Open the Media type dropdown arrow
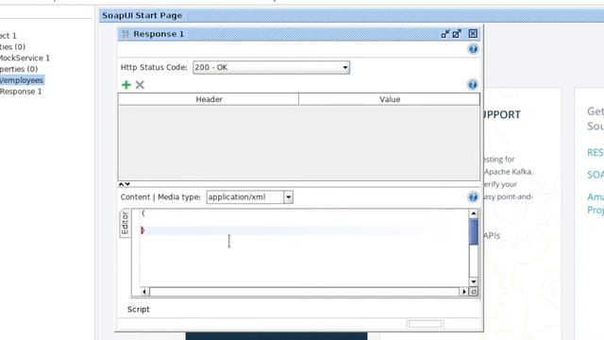 [289, 197]
